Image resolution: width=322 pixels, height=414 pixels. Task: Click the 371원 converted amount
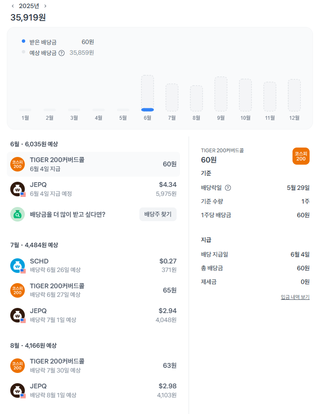(169, 270)
